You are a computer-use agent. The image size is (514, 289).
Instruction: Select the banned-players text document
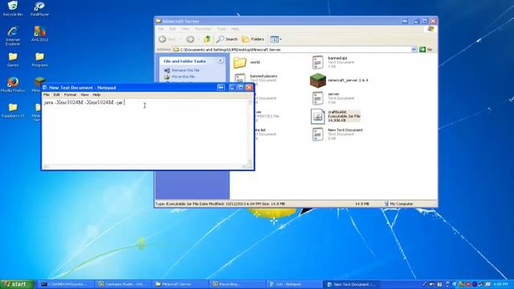[x=255, y=79]
